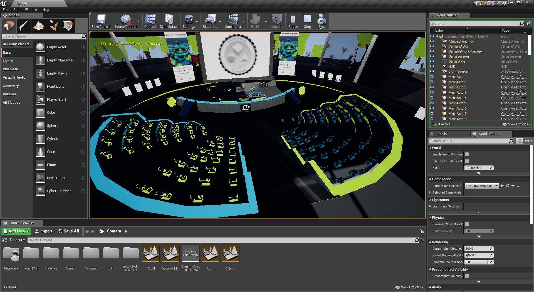The width and height of the screenshot is (534, 292).
Task: Click the Point Light class icon
Action: [x=40, y=86]
